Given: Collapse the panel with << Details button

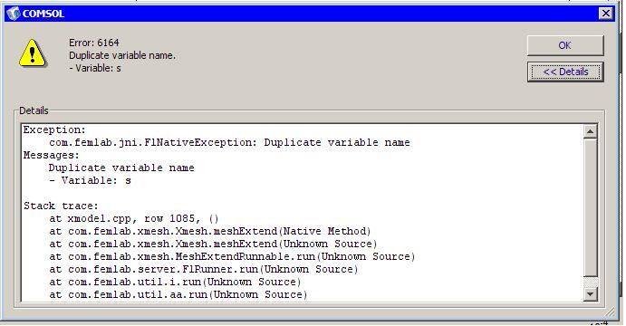Looking at the screenshot, I should pyautogui.click(x=565, y=72).
